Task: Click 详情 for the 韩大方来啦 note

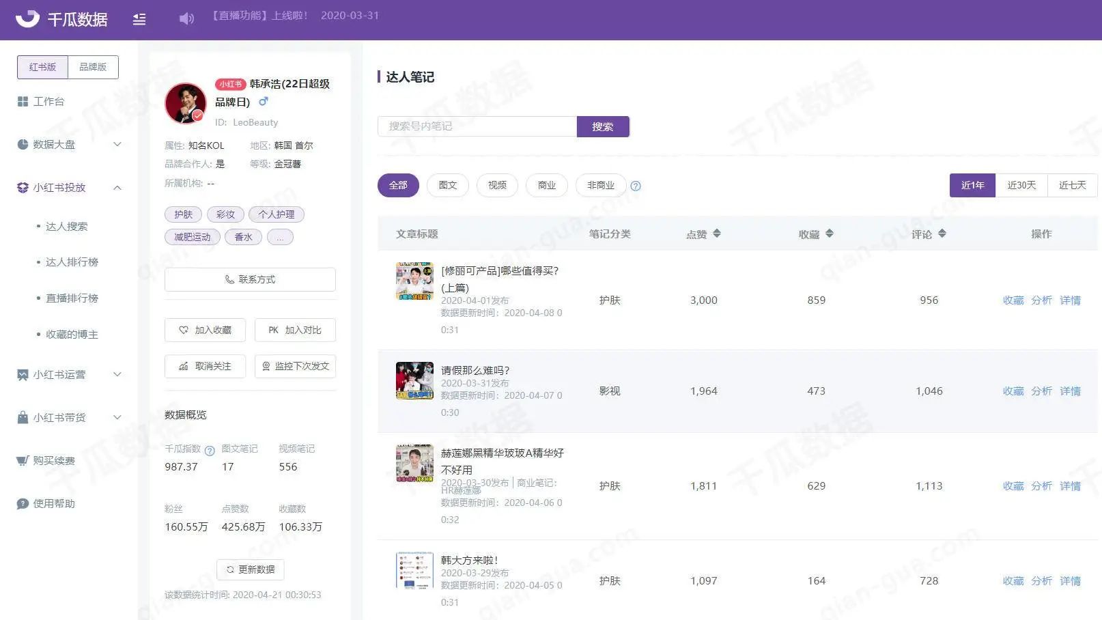Action: [x=1070, y=581]
